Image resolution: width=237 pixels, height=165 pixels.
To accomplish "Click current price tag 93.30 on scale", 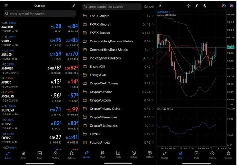I will click(x=231, y=47).
